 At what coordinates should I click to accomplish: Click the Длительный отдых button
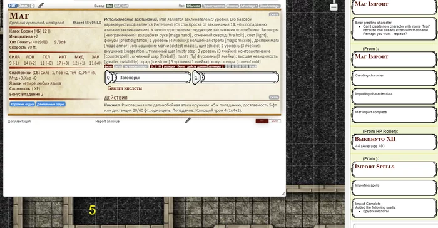point(51,104)
